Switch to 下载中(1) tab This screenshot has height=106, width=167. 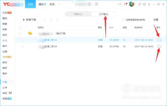[x=78, y=14]
